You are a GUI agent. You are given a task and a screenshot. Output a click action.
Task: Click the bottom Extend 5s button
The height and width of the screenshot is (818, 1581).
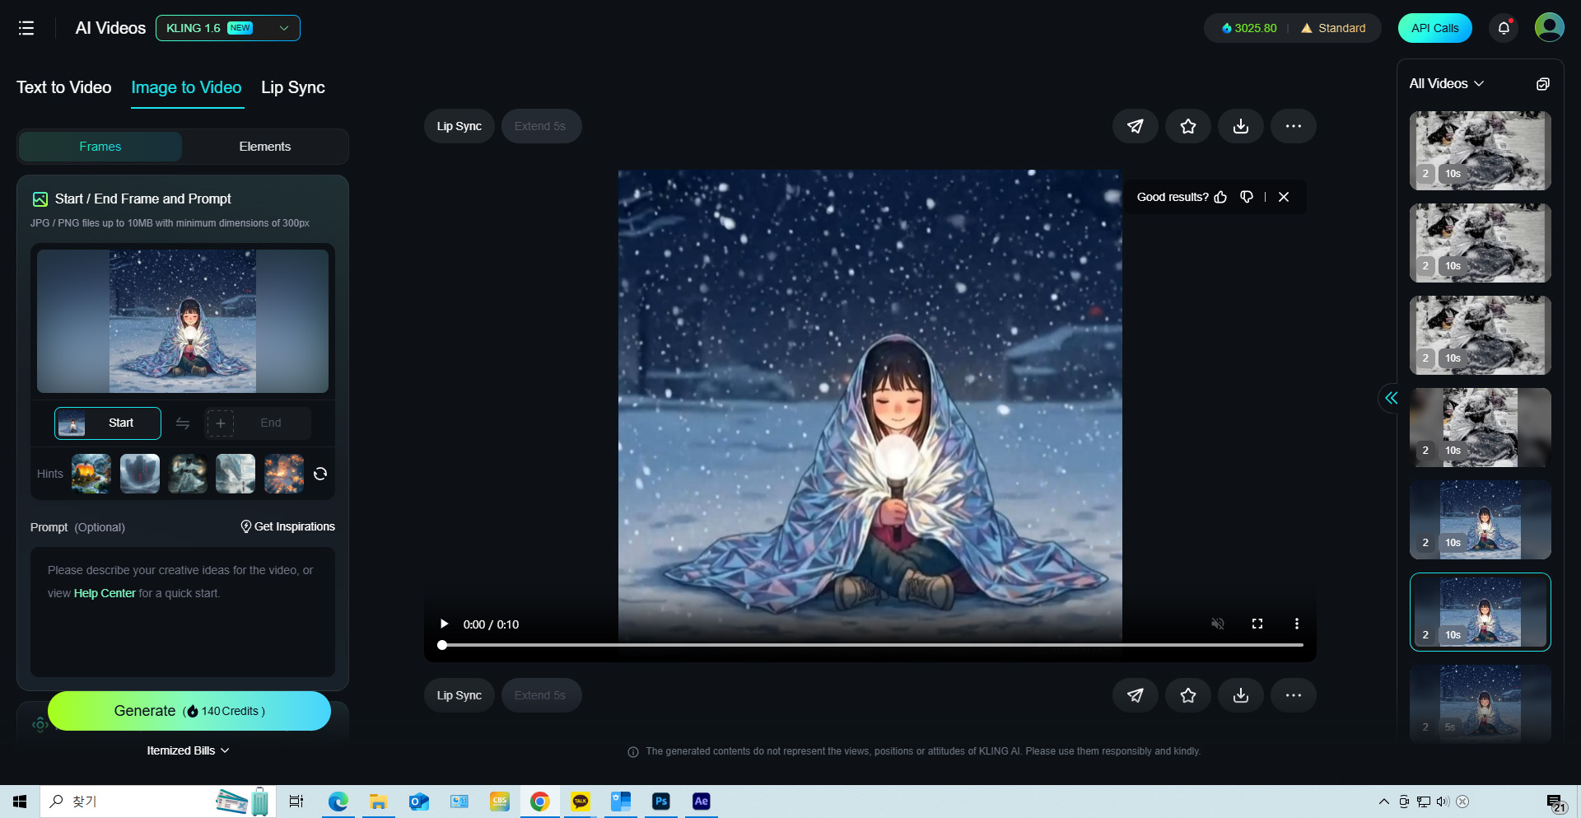(540, 695)
